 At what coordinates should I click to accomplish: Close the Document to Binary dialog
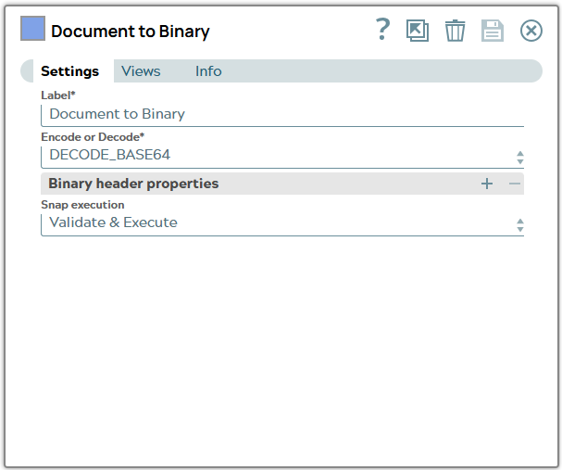(531, 31)
